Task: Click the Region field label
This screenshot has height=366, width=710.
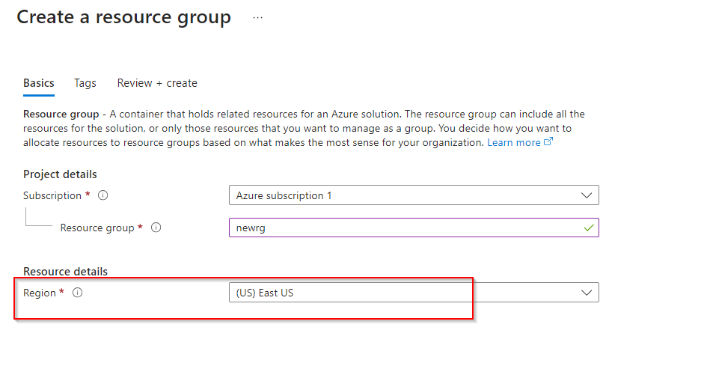Action: tap(40, 293)
